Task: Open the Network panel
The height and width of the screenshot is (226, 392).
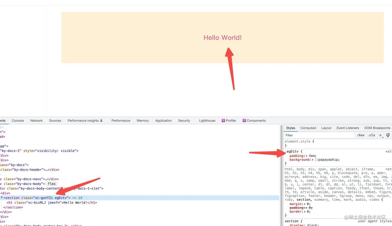Action: coord(36,120)
